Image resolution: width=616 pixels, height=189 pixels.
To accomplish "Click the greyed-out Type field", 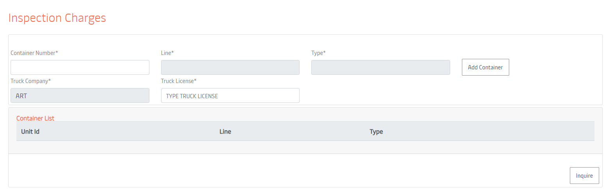I will (x=380, y=67).
